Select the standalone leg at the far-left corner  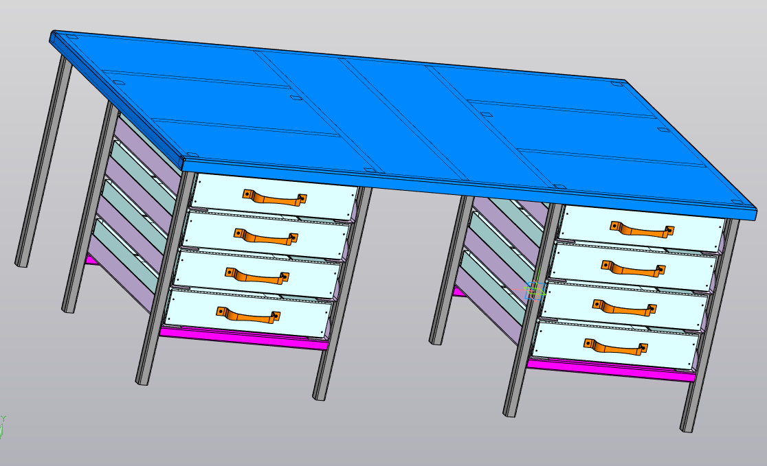(x=43, y=161)
